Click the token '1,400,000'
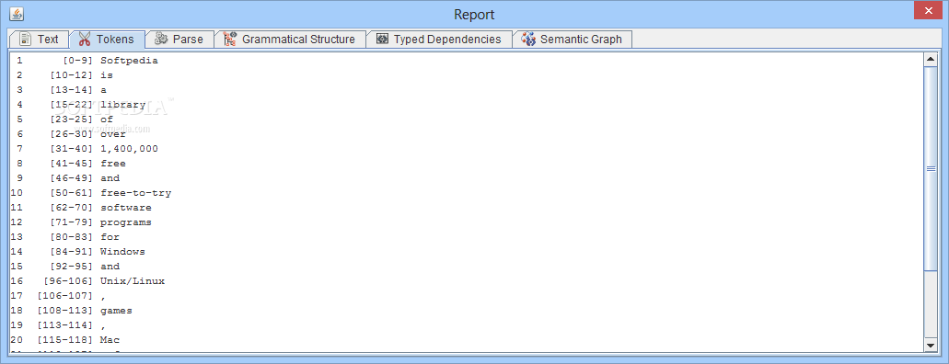Viewport: 949px width, 364px height. click(x=129, y=149)
